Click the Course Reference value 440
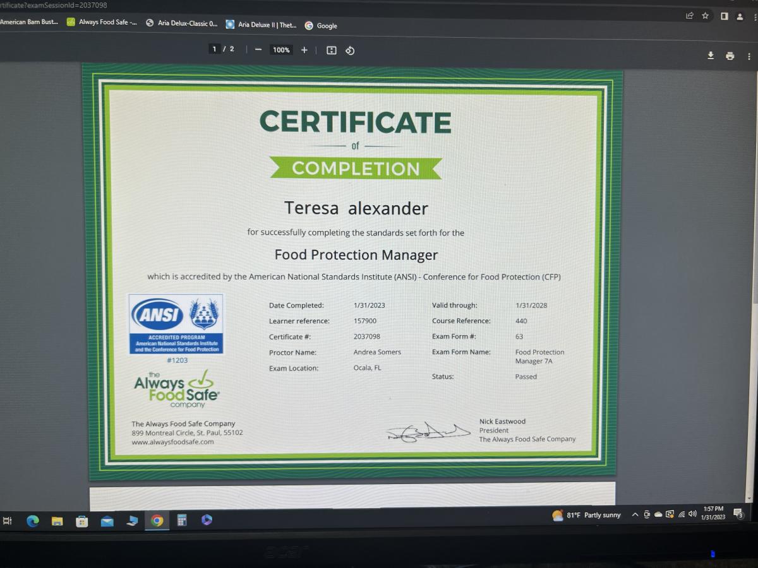This screenshot has width=758, height=568. [521, 321]
